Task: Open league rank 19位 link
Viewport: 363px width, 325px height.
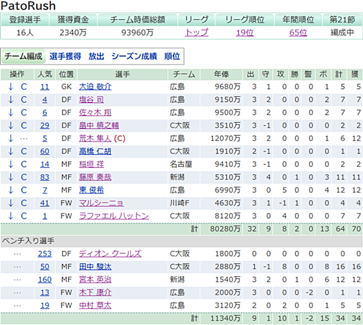Action: coord(245,33)
